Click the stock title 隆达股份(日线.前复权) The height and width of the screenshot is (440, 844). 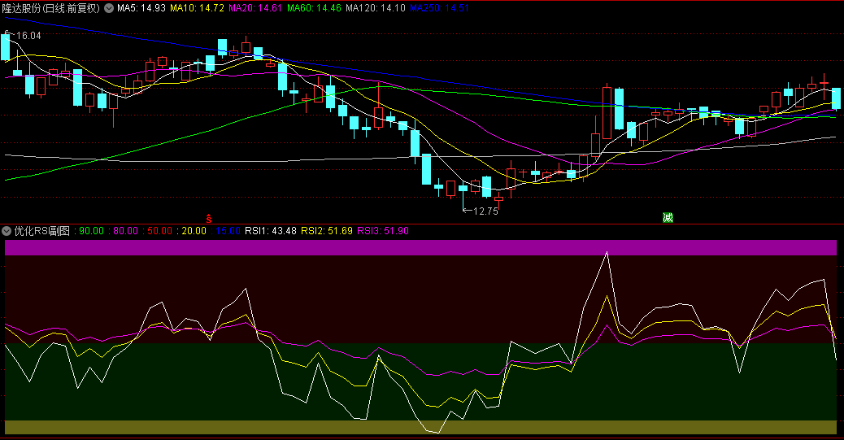click(50, 8)
